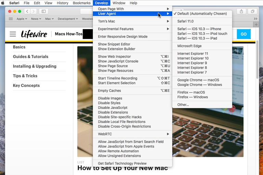Toggle Disable Images option
Screen dimensions: 263x175
coord(133,98)
